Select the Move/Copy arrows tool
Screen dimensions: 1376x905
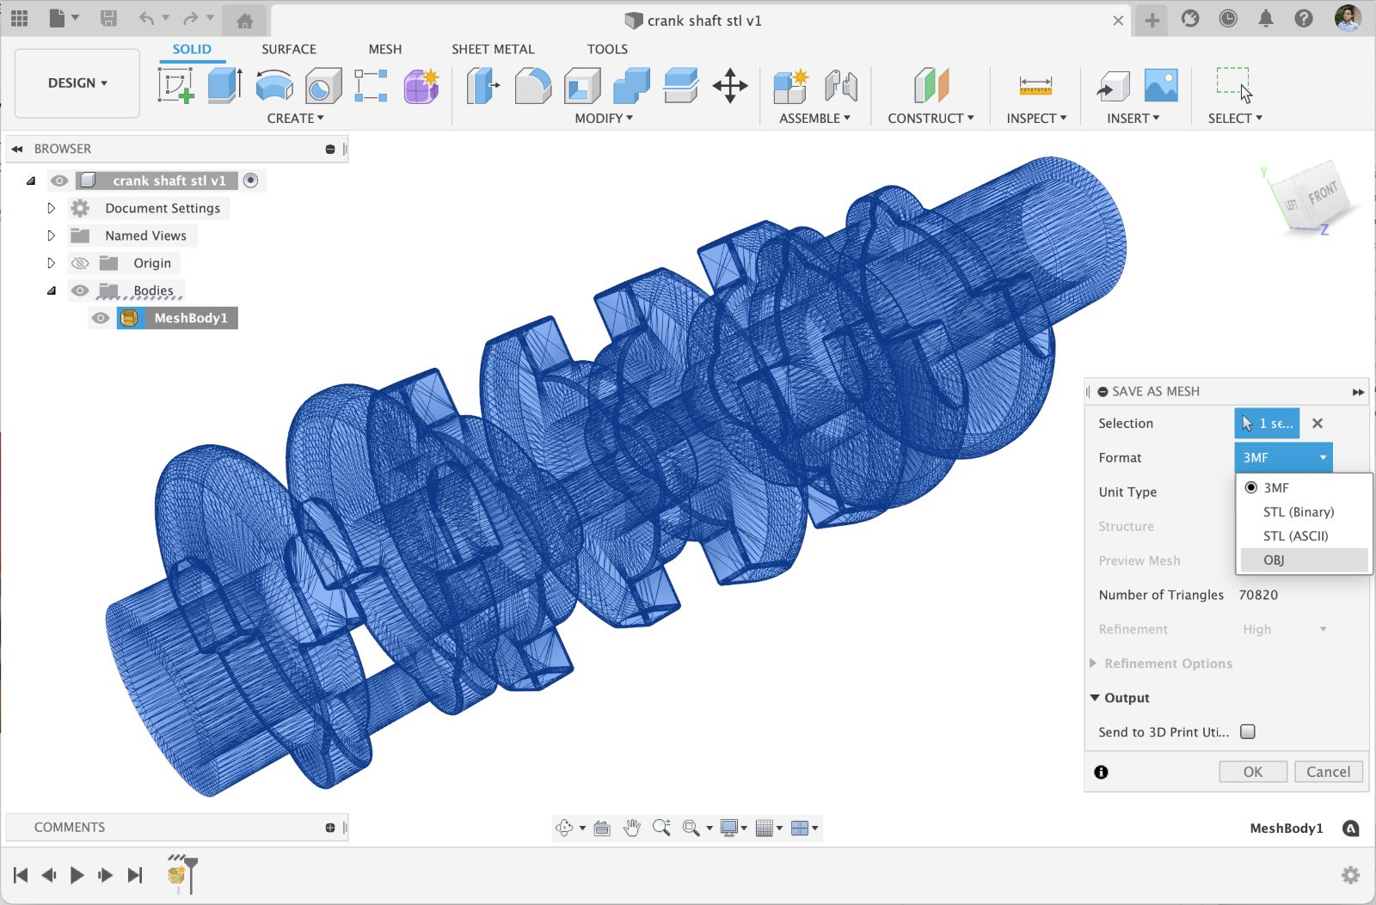(729, 86)
